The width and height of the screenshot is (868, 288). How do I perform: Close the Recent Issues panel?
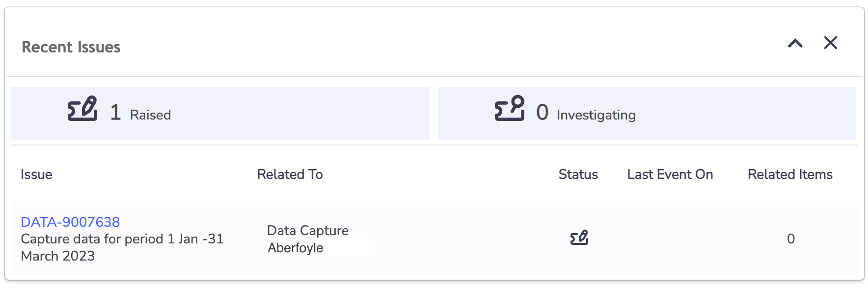pyautogui.click(x=831, y=43)
